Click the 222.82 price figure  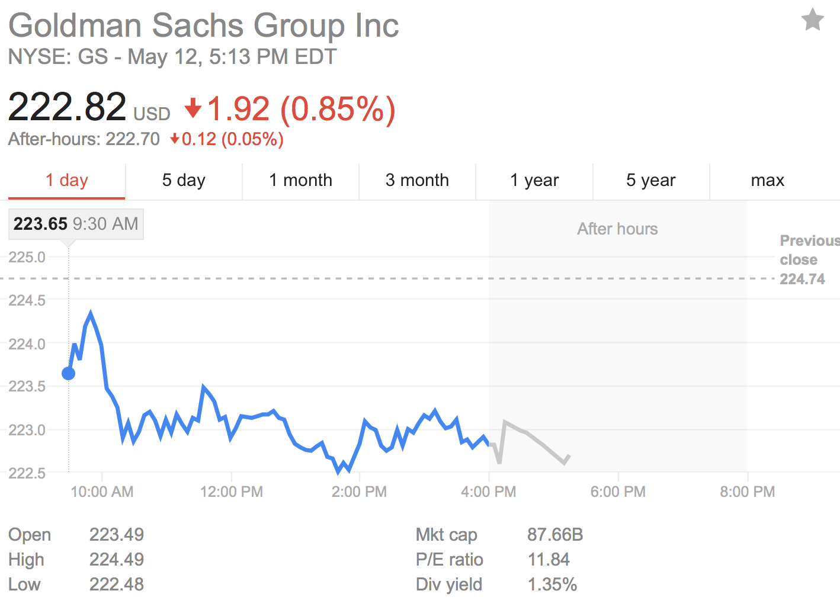click(x=67, y=107)
